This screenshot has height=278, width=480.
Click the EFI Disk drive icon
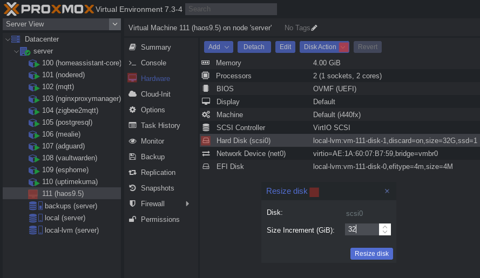tap(206, 166)
